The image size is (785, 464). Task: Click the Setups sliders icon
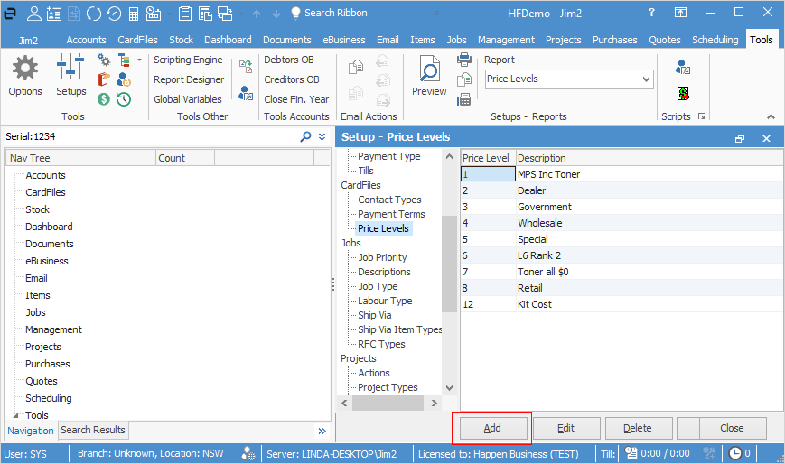point(70,75)
